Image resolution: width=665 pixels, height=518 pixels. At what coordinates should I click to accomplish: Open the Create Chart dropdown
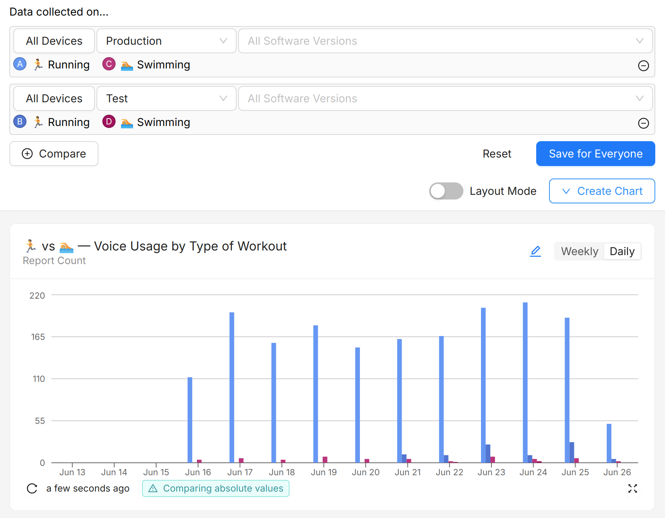pyautogui.click(x=602, y=191)
